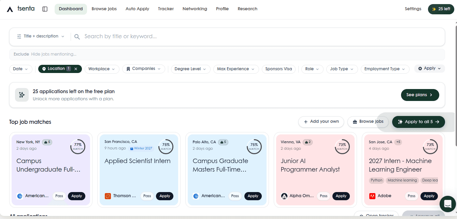The width and height of the screenshot is (457, 219).
Task: Click the Python skill tag on the Adobe card
Action: 376,180
